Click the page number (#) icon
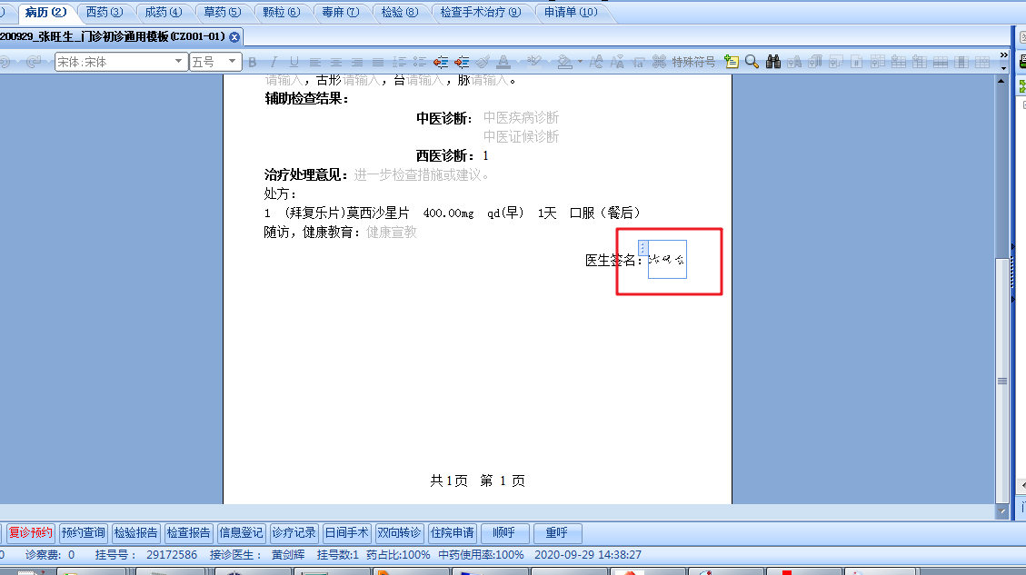The width and height of the screenshot is (1026, 575). tap(857, 62)
